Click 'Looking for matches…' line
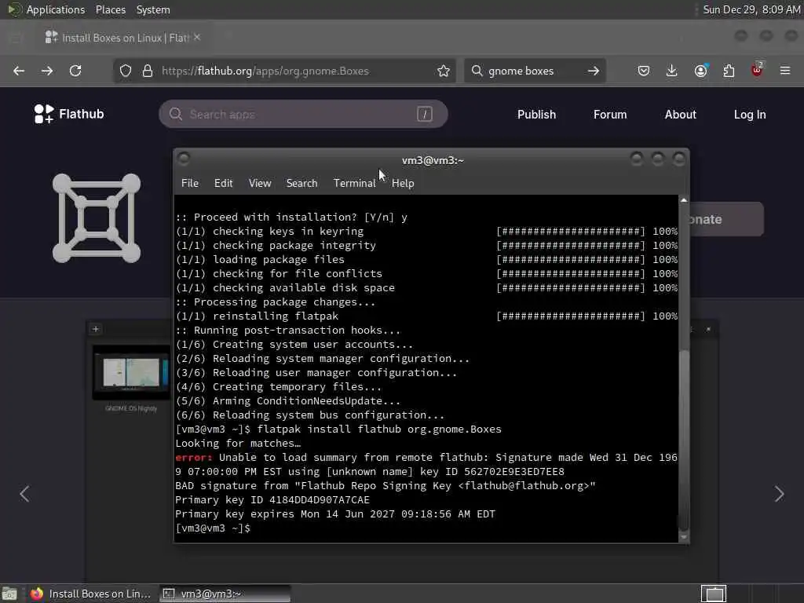This screenshot has height=603, width=804. click(238, 444)
